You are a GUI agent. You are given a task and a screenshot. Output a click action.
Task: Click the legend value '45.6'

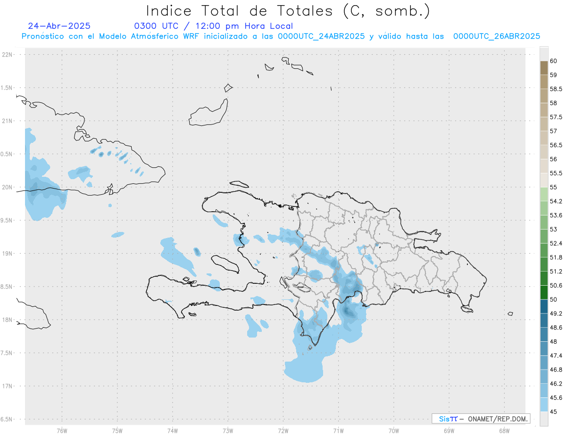click(556, 397)
